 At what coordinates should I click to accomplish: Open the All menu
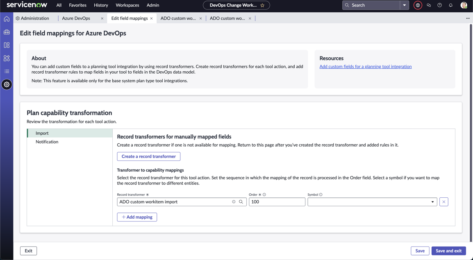tap(59, 5)
